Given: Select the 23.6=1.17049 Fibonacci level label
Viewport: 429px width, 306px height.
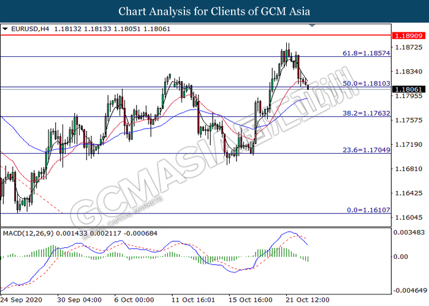Looking at the screenshot, I should click(x=366, y=150).
